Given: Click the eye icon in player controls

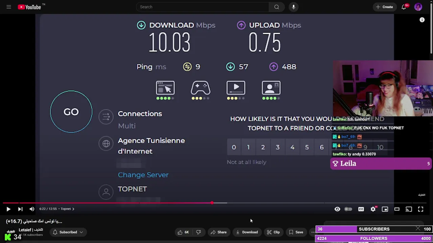Looking at the screenshot, I should [x=337, y=209].
